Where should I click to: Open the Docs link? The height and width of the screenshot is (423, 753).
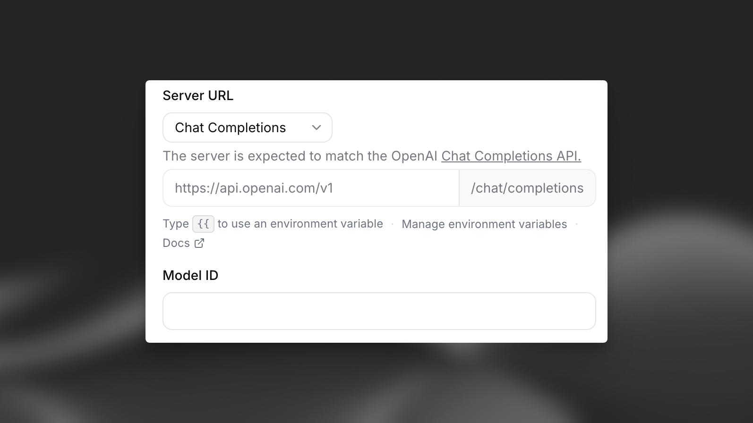point(176,243)
